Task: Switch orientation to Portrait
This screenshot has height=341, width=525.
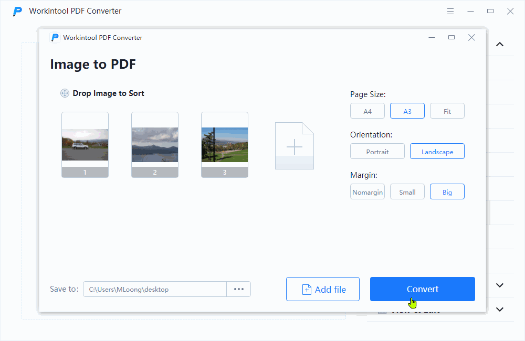Action: point(377,151)
